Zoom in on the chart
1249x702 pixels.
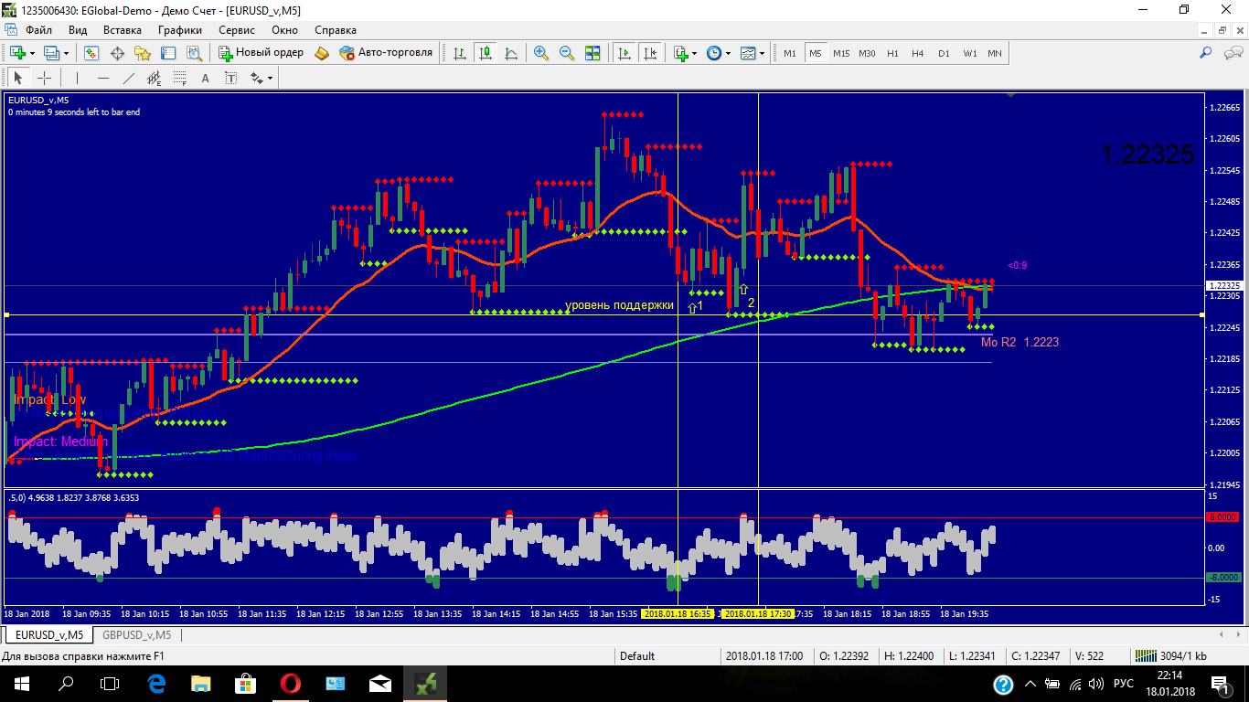(x=541, y=53)
